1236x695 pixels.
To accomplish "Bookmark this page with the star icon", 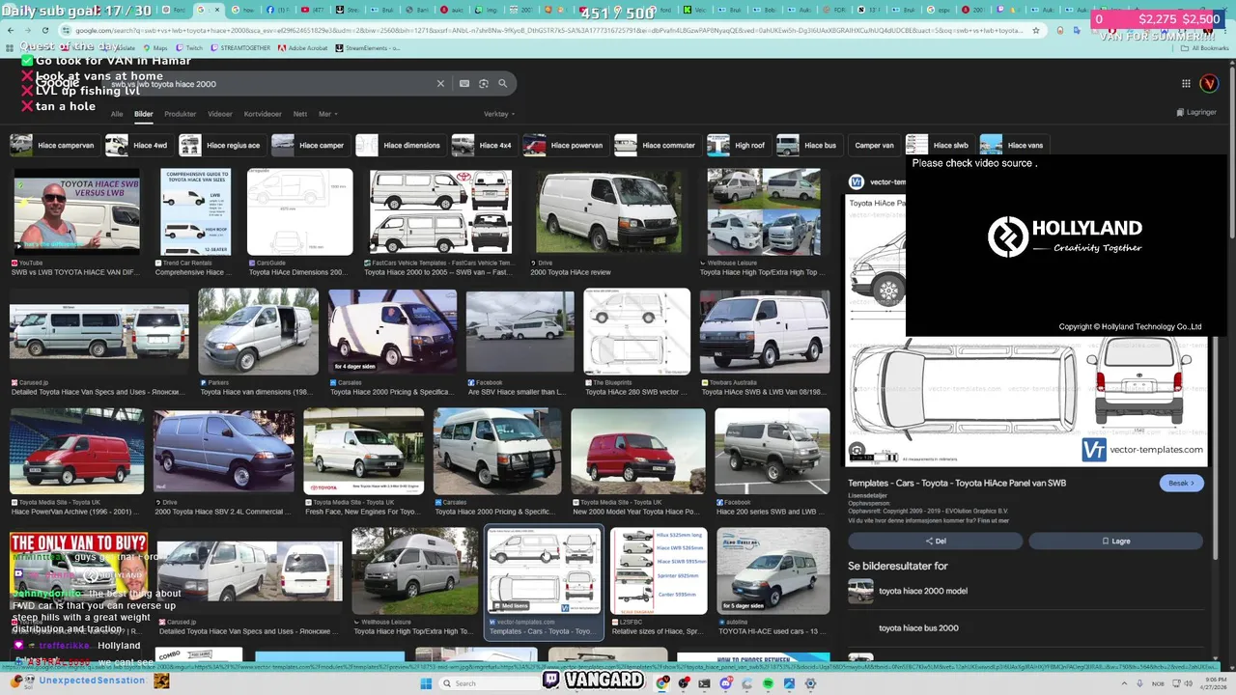I will click(x=1036, y=30).
